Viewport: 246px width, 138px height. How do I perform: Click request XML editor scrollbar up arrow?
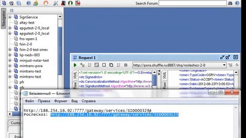click(x=155, y=72)
